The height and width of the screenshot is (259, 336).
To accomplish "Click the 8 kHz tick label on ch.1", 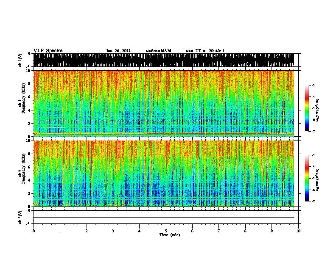I will [x=29, y=84].
